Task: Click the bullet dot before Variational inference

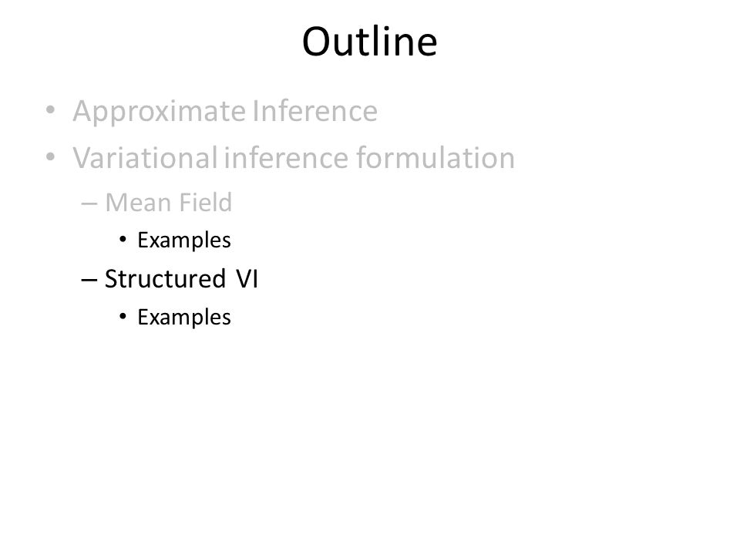Action: pos(51,156)
